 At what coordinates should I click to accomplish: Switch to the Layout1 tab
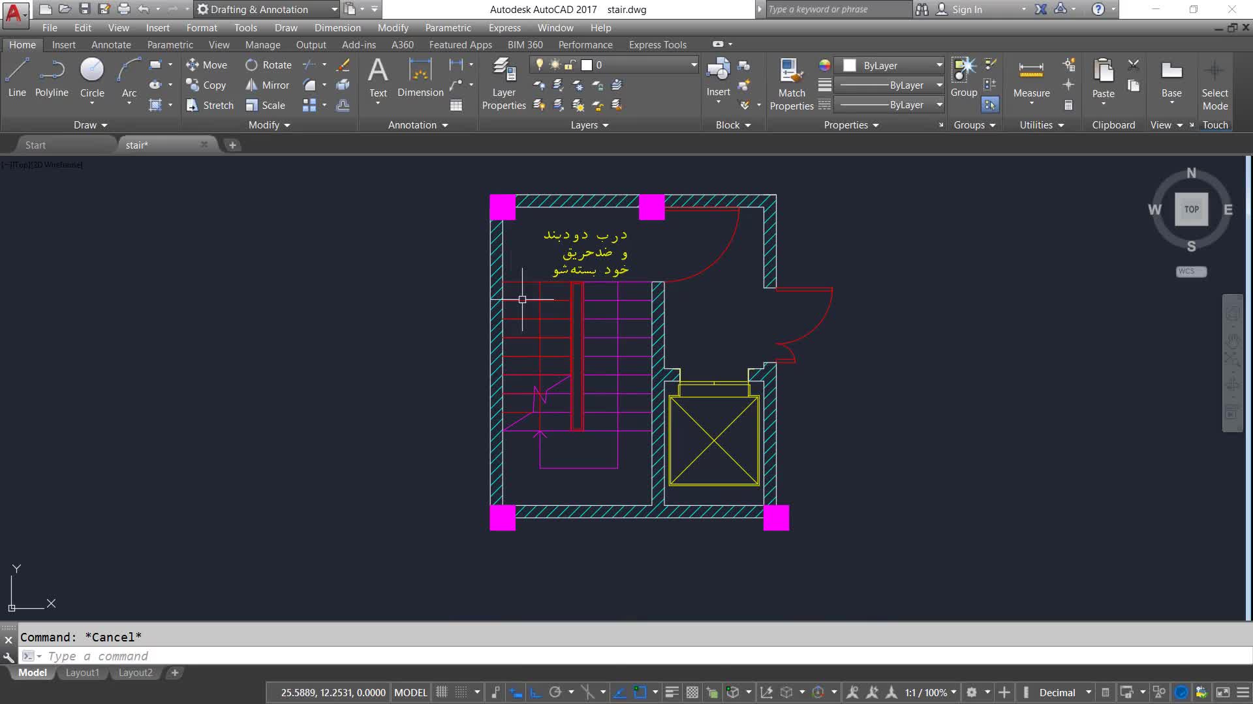[x=82, y=673]
